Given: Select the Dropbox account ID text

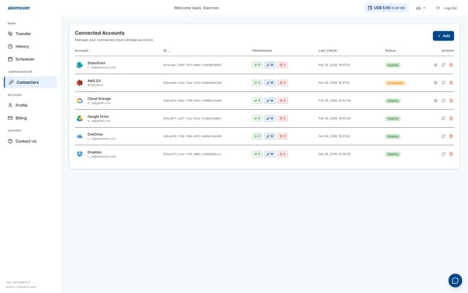Looking at the screenshot, I should coord(192,154).
